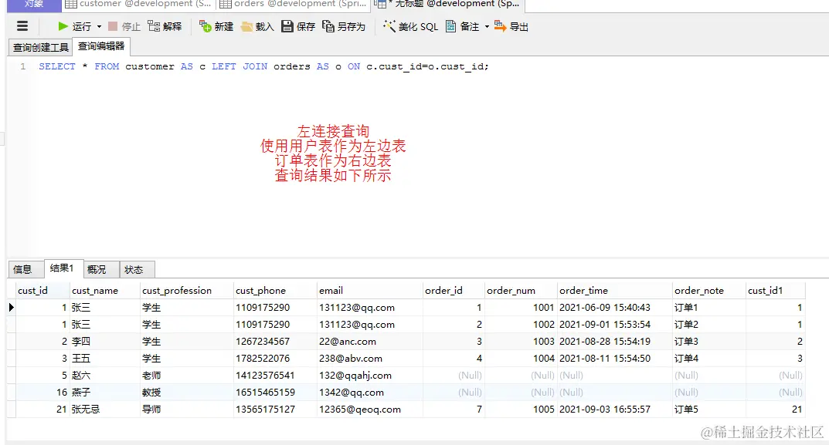Open the hamburger menu
Viewport: 829px width, 445px height.
tap(22, 25)
